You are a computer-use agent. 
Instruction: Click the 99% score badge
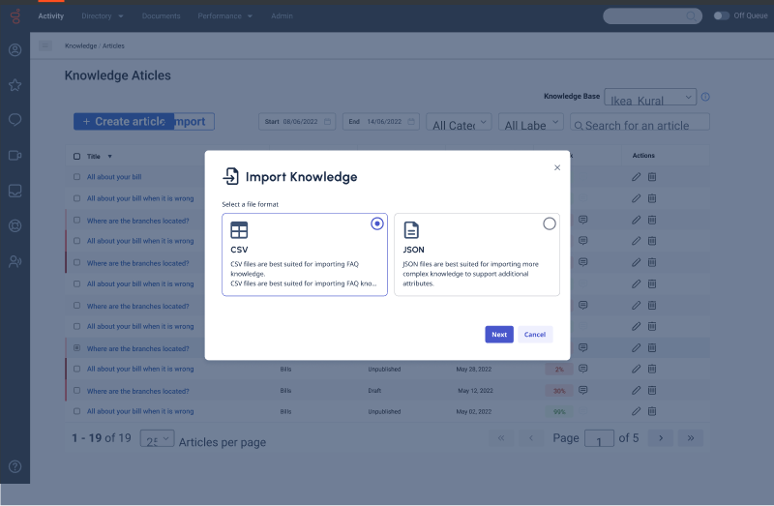[x=559, y=412]
